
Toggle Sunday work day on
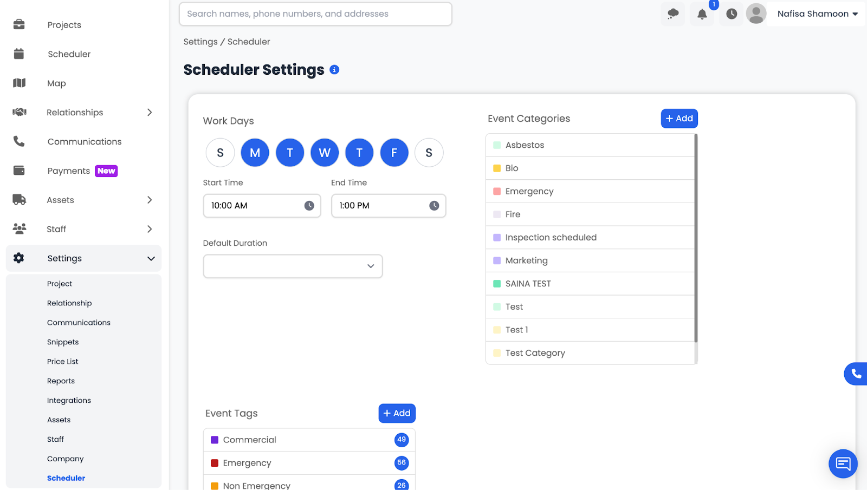(x=220, y=152)
